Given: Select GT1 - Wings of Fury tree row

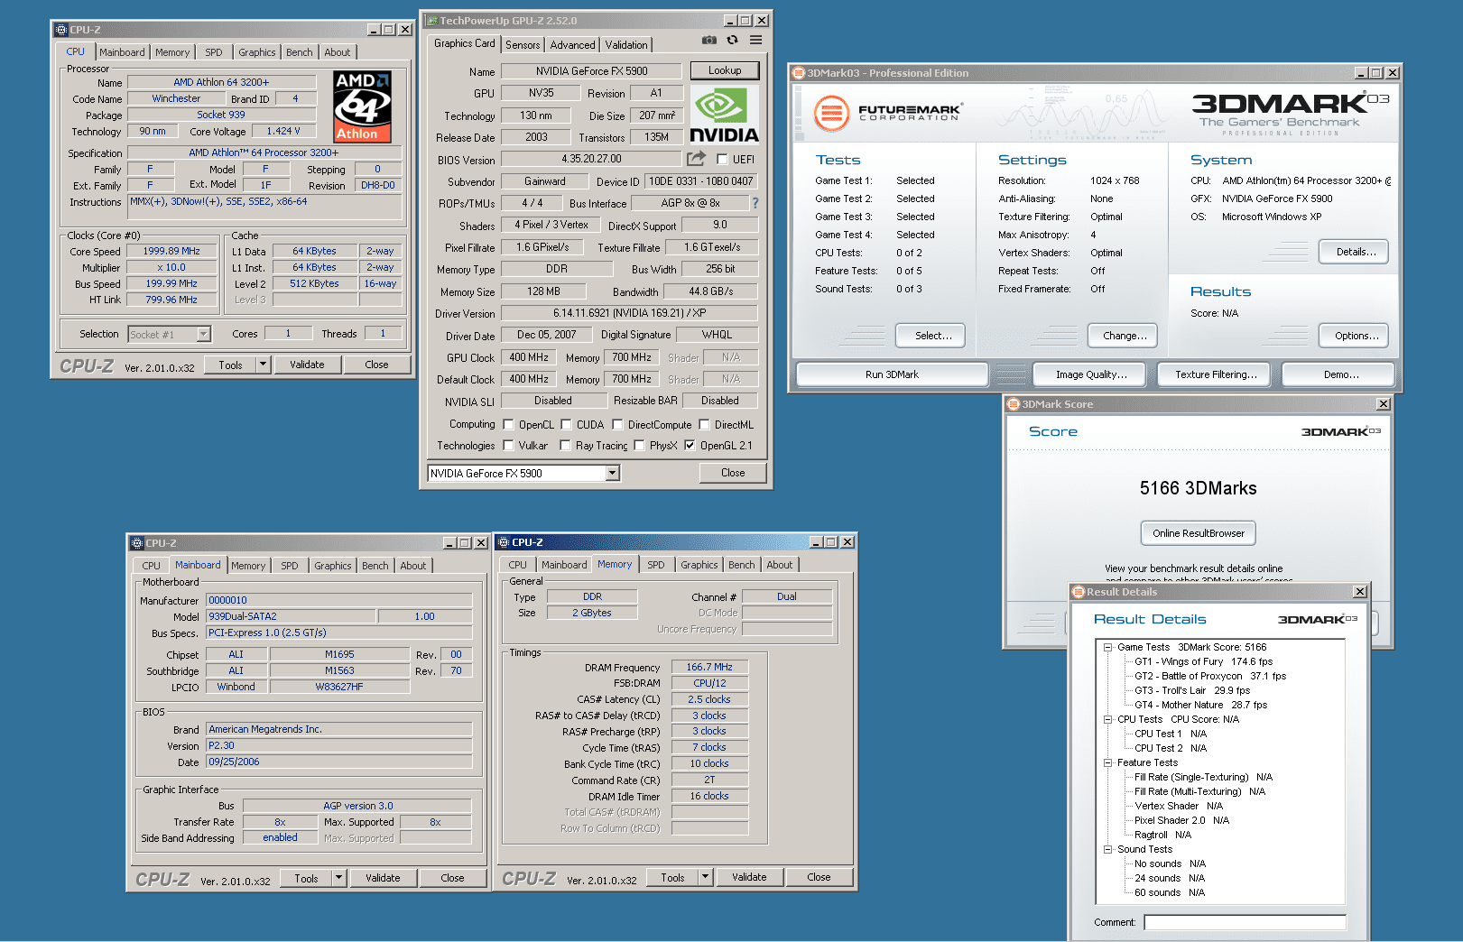Looking at the screenshot, I should [x=1203, y=661].
